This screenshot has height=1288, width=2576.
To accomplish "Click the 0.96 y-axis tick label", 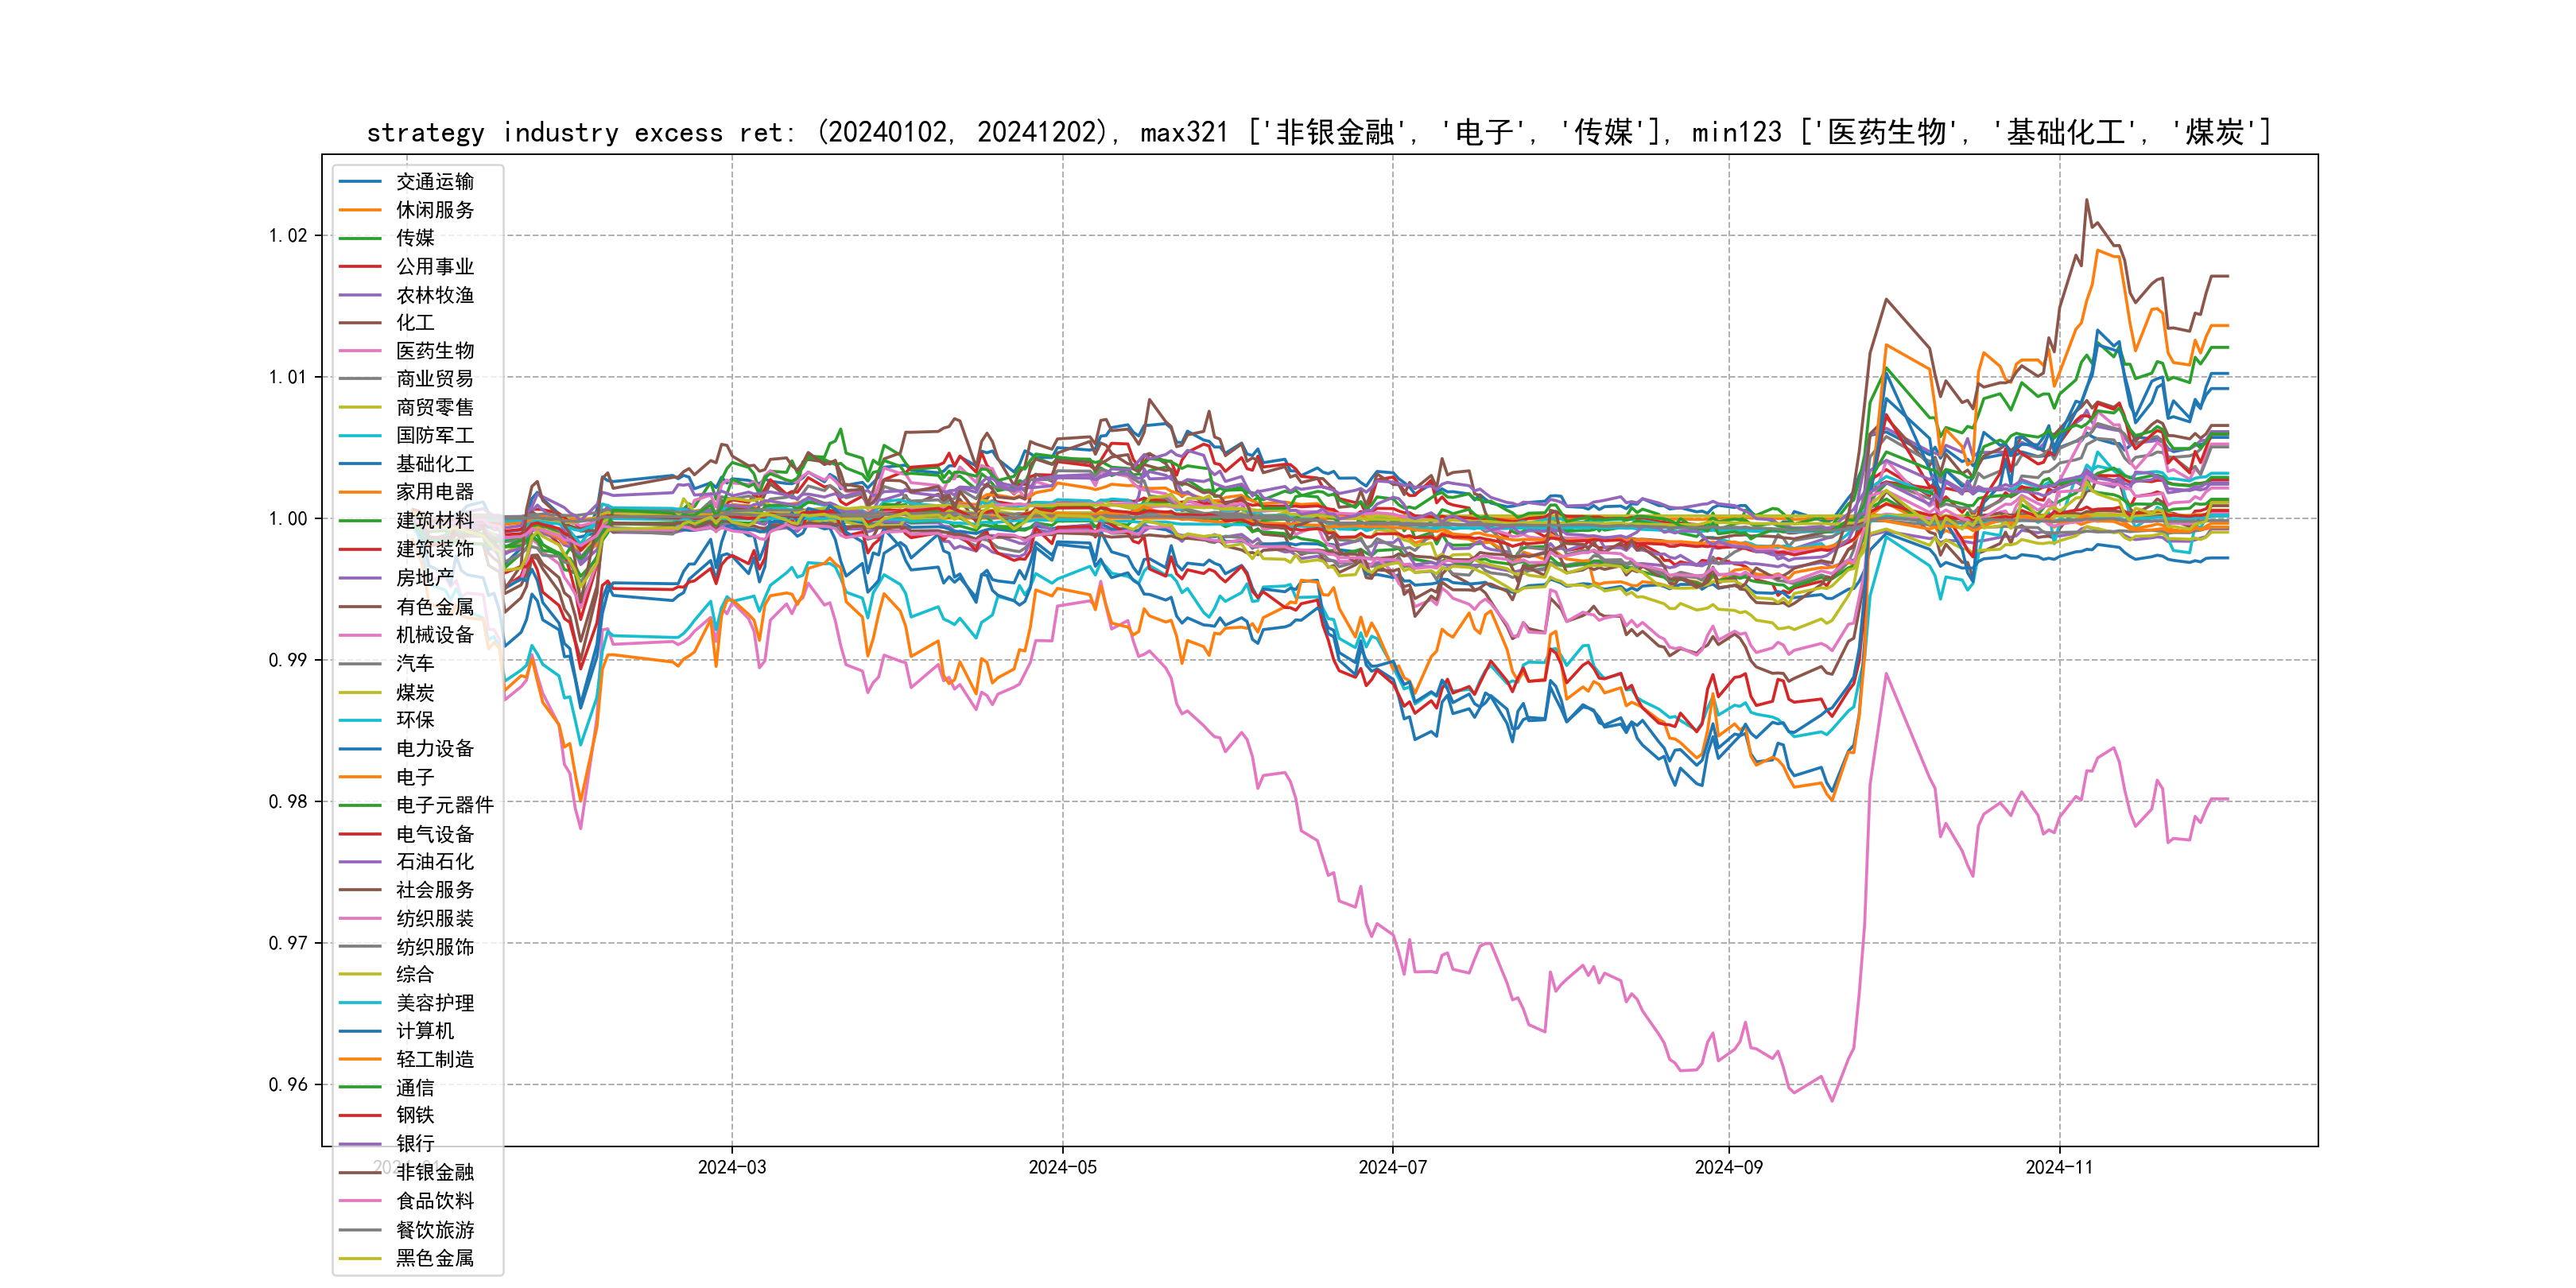I will [288, 1085].
